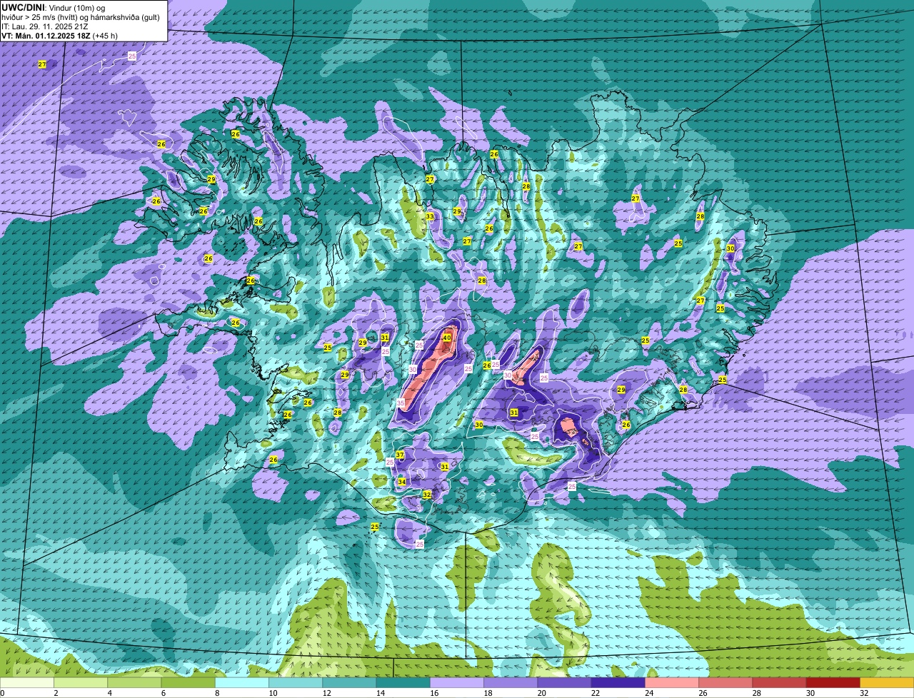Image resolution: width=914 pixels, height=698 pixels.
Task: Select the violet legend swatch between 20 and 22
Action: (x=564, y=683)
